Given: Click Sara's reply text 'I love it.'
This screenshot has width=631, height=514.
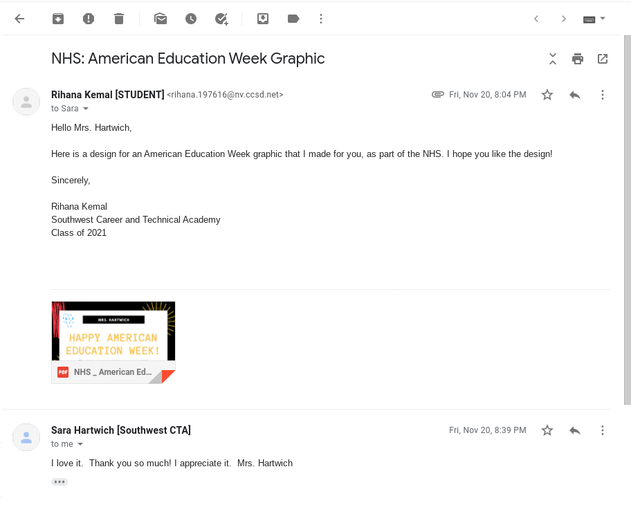Looking at the screenshot, I should coord(67,463).
